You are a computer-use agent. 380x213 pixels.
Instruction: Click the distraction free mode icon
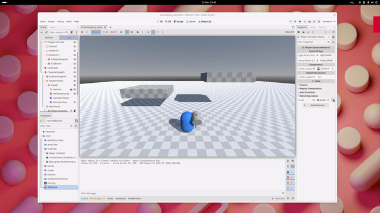pyautogui.click(x=293, y=27)
